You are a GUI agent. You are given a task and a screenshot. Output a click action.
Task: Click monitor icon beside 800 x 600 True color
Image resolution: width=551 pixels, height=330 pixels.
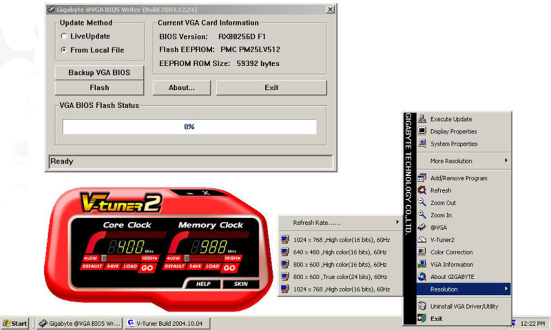[285, 276]
